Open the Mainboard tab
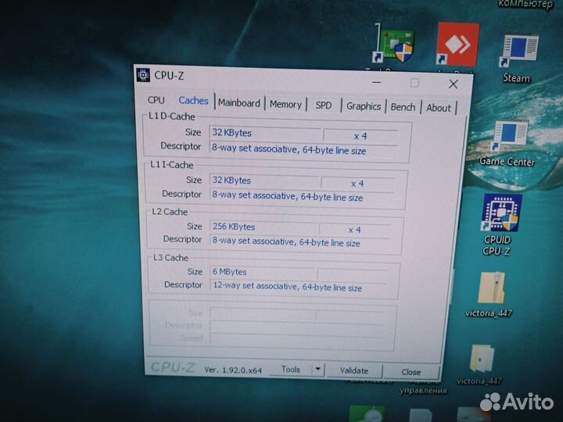This screenshot has width=563, height=422. pos(239,102)
